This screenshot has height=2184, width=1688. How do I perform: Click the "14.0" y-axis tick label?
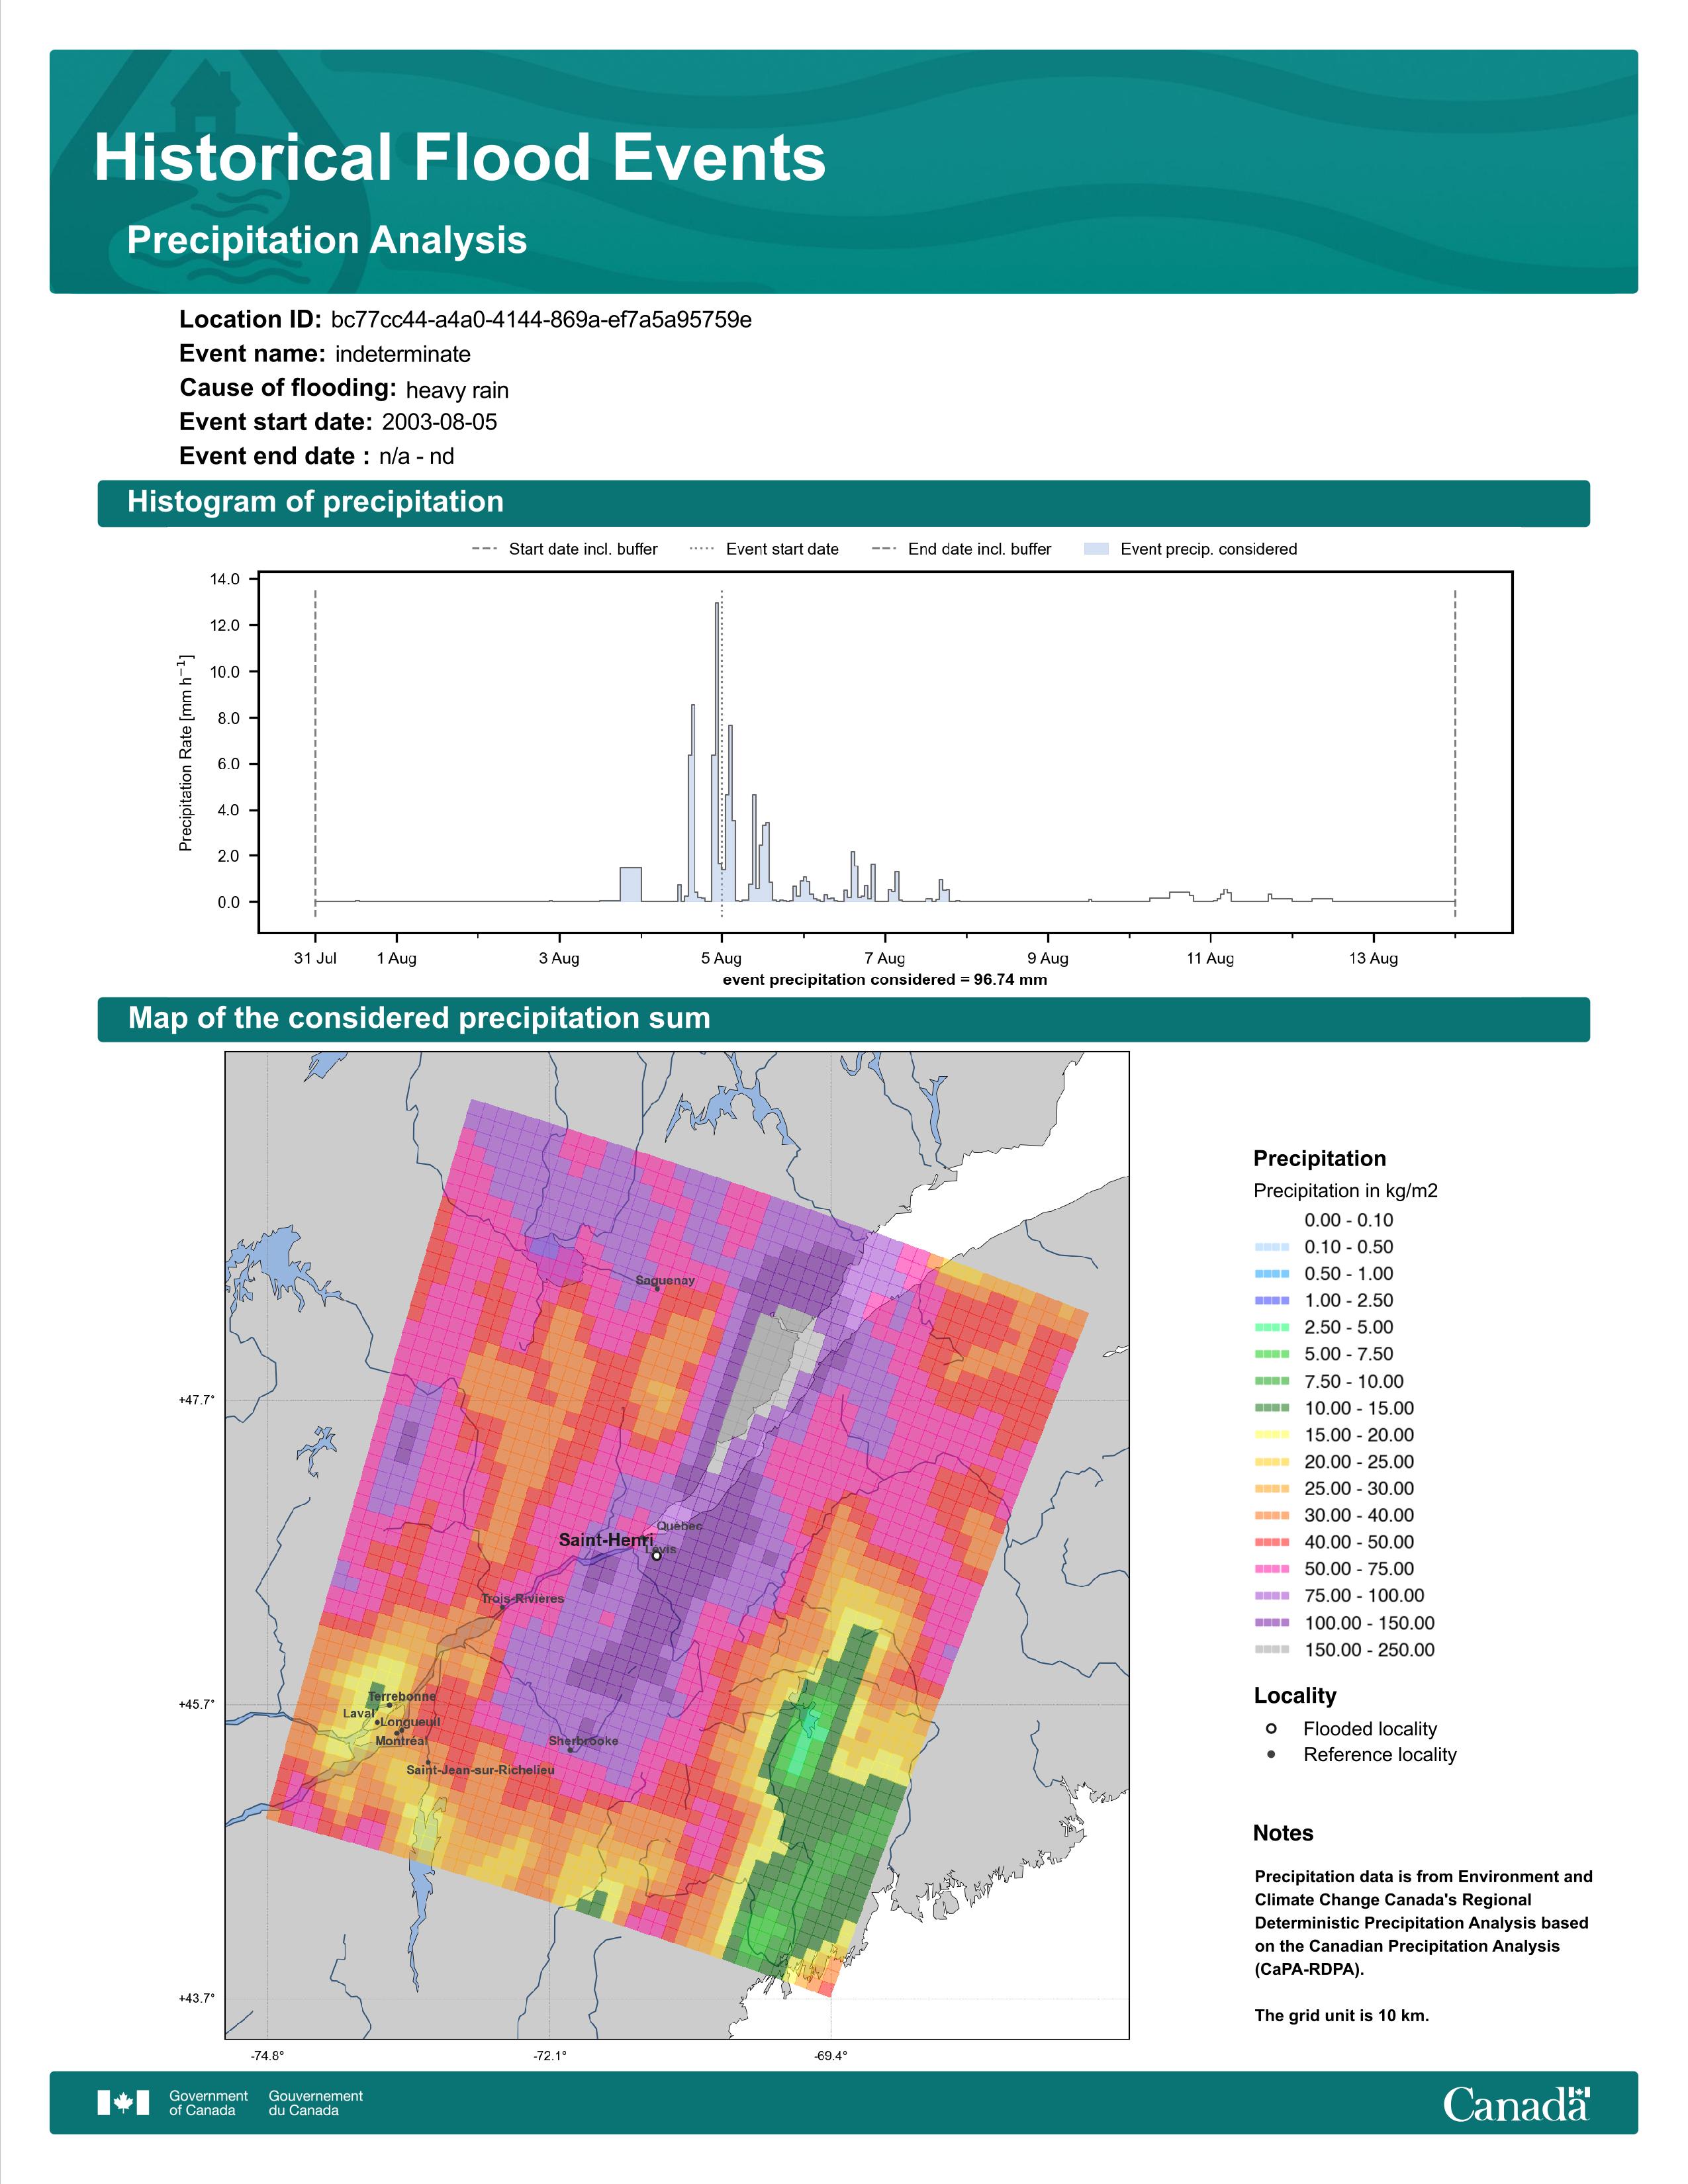pos(226,579)
